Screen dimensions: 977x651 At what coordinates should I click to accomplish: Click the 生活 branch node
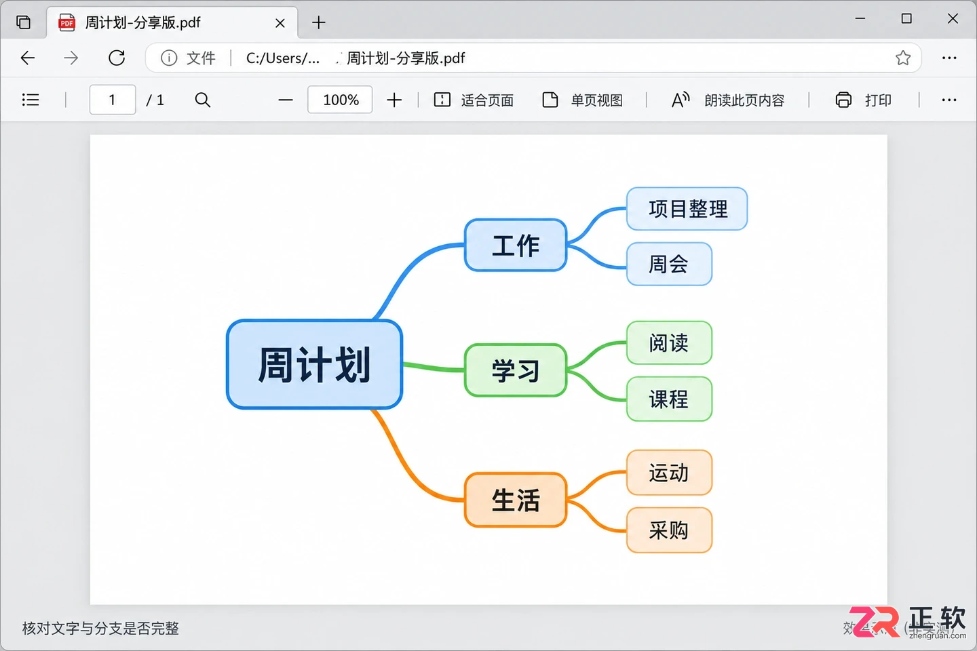(516, 500)
